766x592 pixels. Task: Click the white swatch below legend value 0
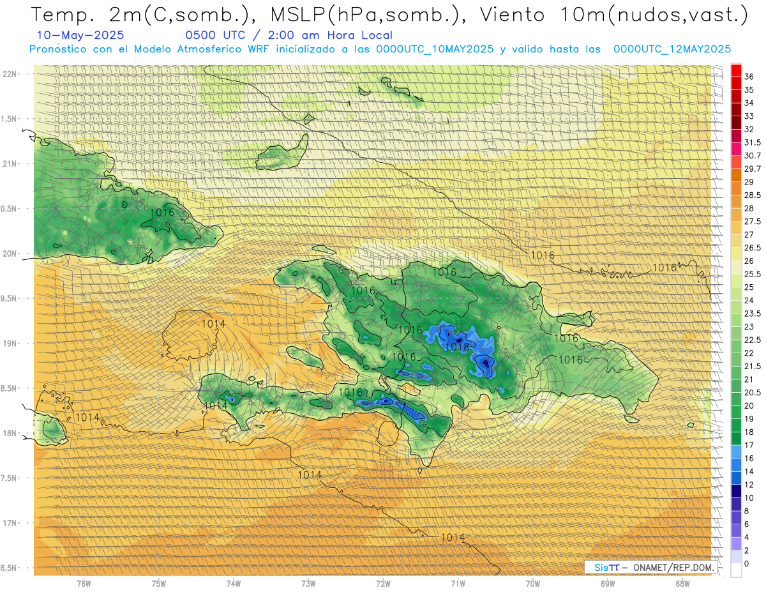pos(736,570)
